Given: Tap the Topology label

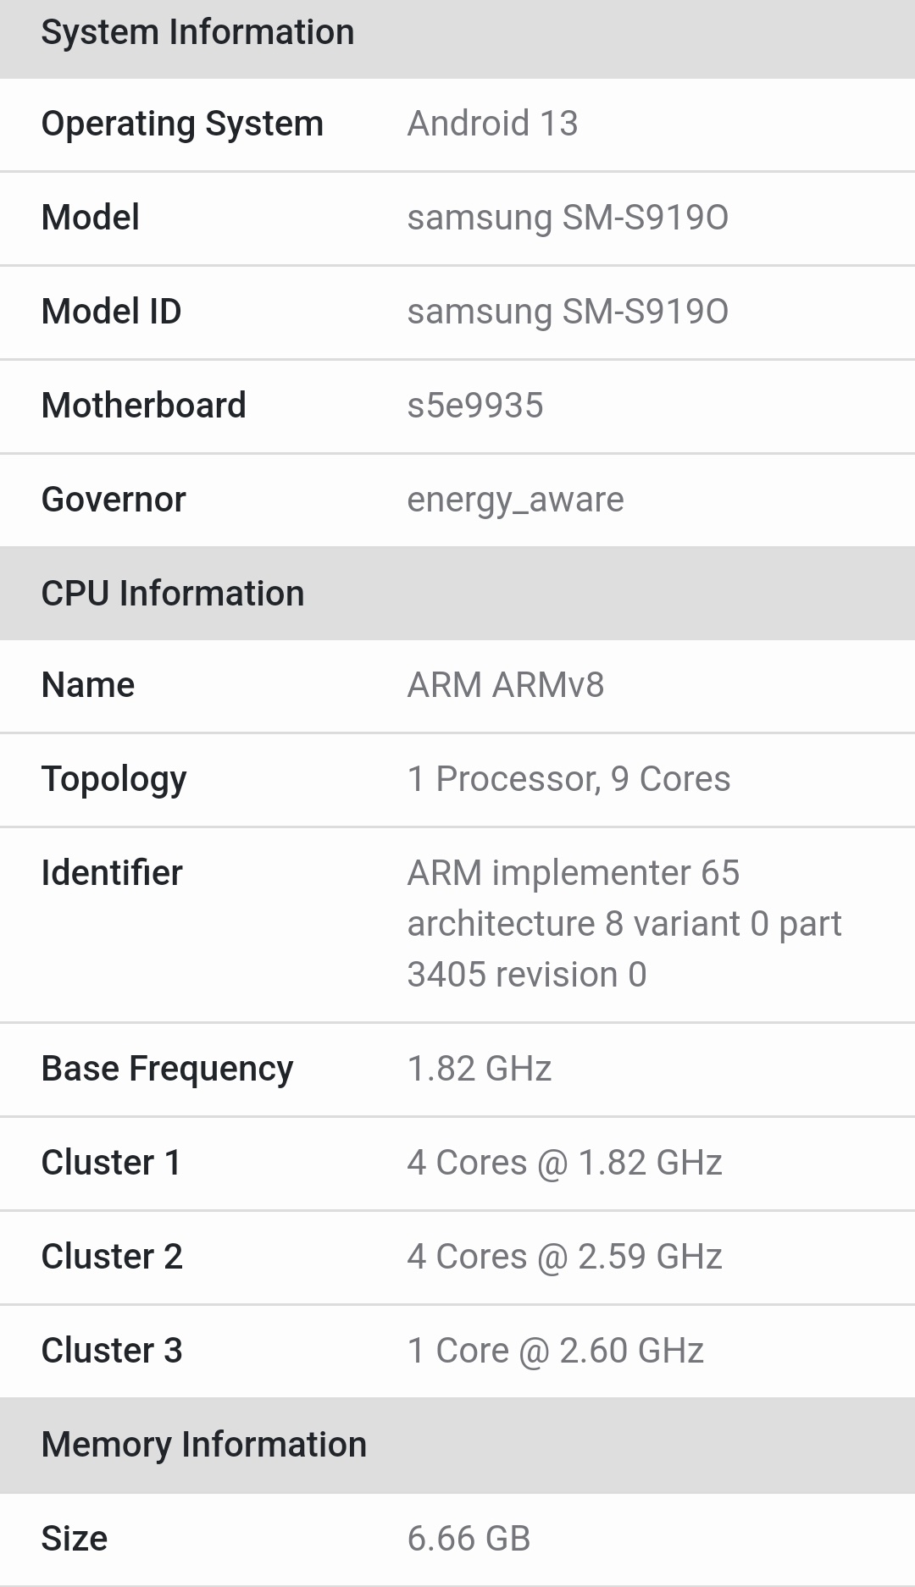Looking at the screenshot, I should click(114, 779).
